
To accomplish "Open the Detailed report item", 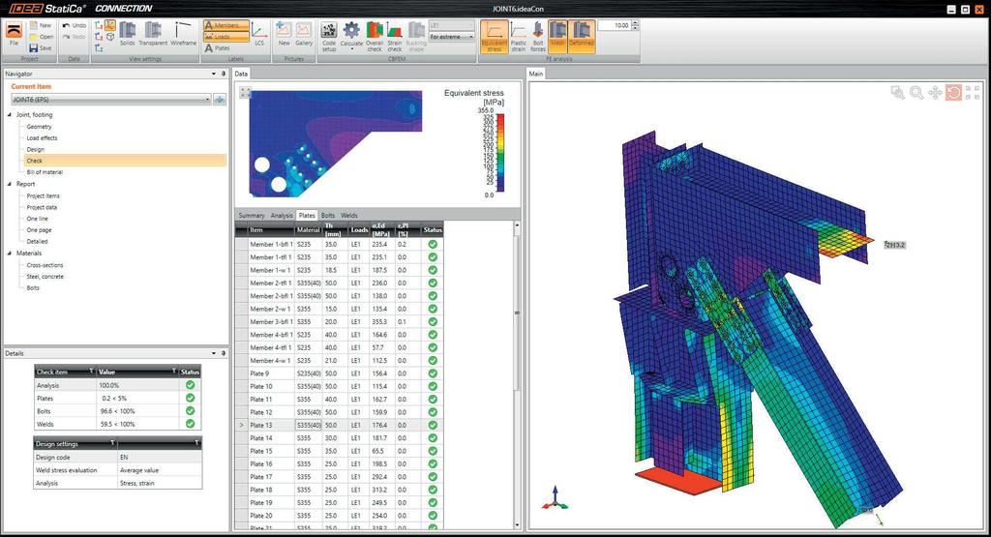I will (x=37, y=241).
